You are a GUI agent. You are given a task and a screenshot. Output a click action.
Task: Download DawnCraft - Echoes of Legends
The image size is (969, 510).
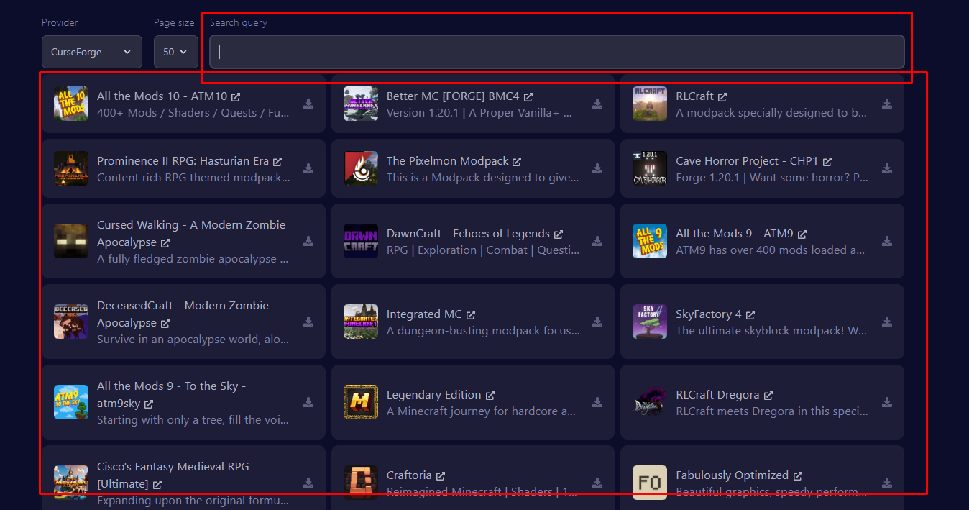pyautogui.click(x=597, y=241)
